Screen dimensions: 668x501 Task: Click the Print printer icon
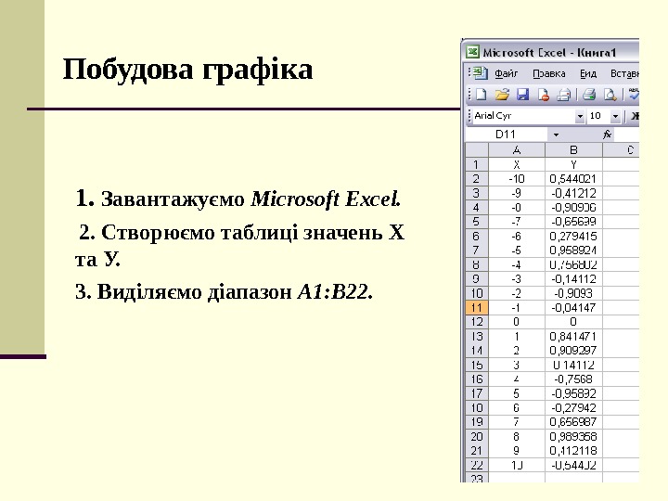click(x=589, y=94)
